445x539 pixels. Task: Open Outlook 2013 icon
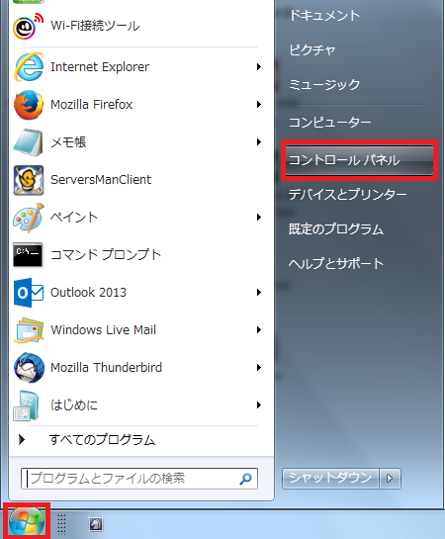tap(29, 293)
